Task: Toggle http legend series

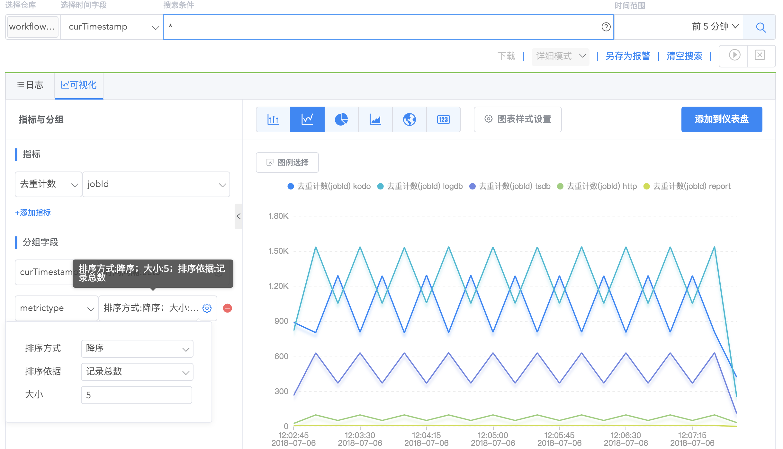Action: [597, 186]
